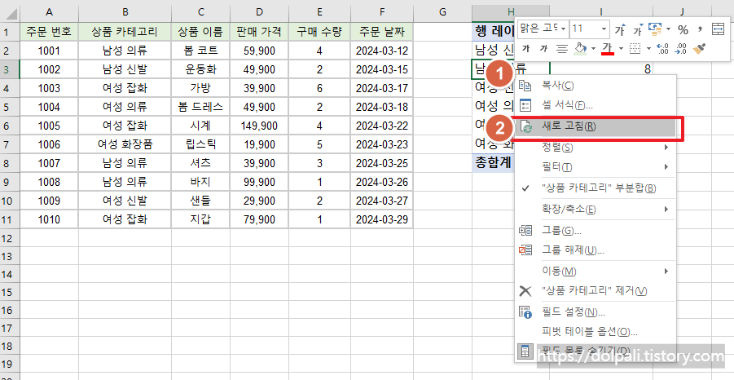
Task: Click the center align icon
Action: 562,48
